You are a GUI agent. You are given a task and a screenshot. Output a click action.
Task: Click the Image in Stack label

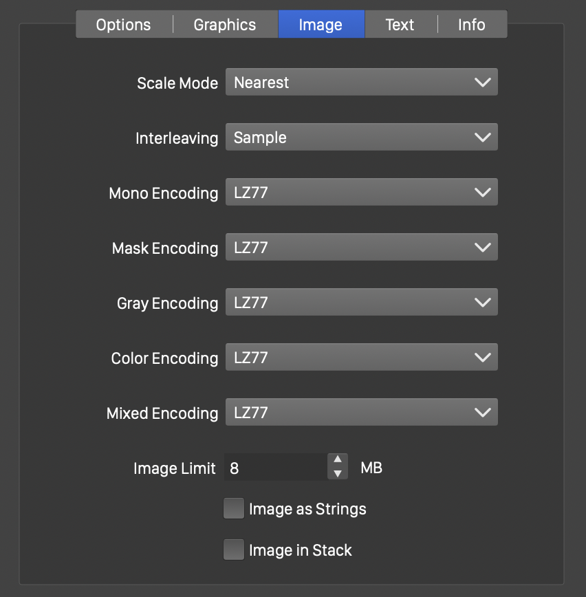click(300, 550)
